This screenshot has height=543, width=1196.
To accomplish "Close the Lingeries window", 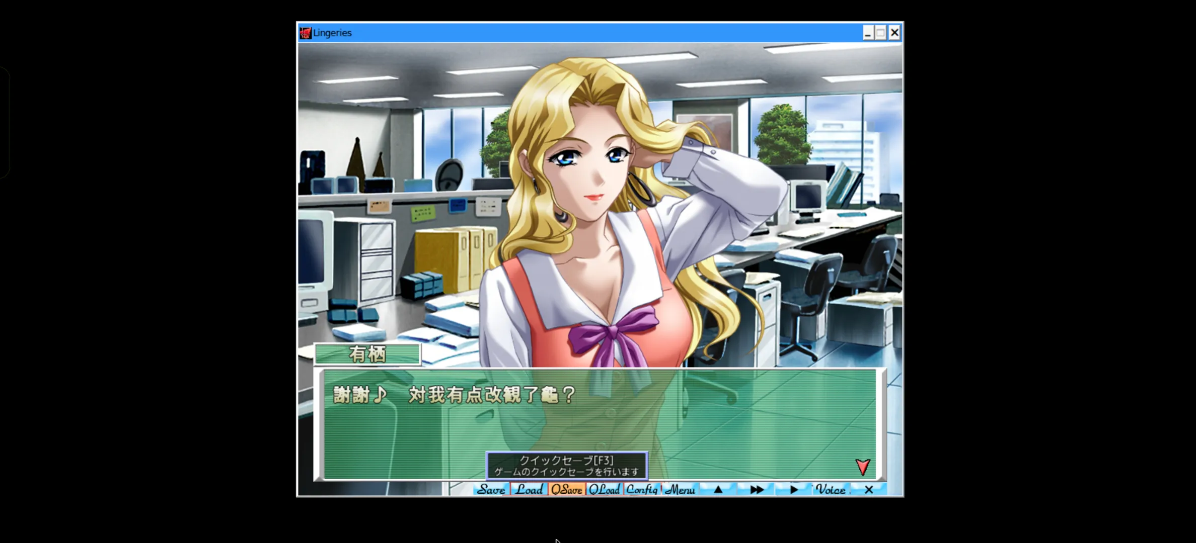I will click(894, 33).
